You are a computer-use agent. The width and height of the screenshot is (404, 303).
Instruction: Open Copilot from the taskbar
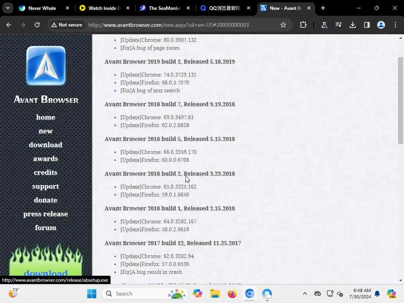coord(198,294)
